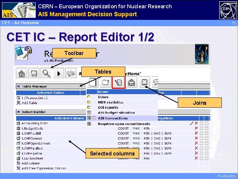Click the house icon in the overlay toolbar
The width and height of the screenshot is (238, 179).
(x=131, y=82)
